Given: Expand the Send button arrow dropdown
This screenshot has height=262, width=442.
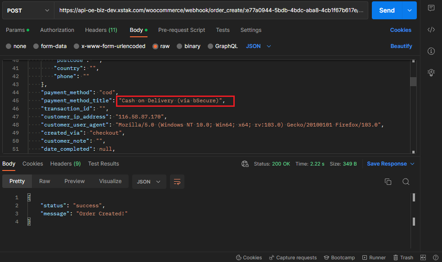Looking at the screenshot, I should tap(409, 10).
